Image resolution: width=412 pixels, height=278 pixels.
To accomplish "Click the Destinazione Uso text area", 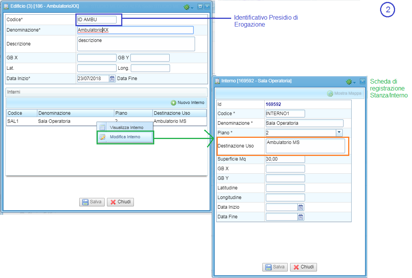I will [x=305, y=146].
